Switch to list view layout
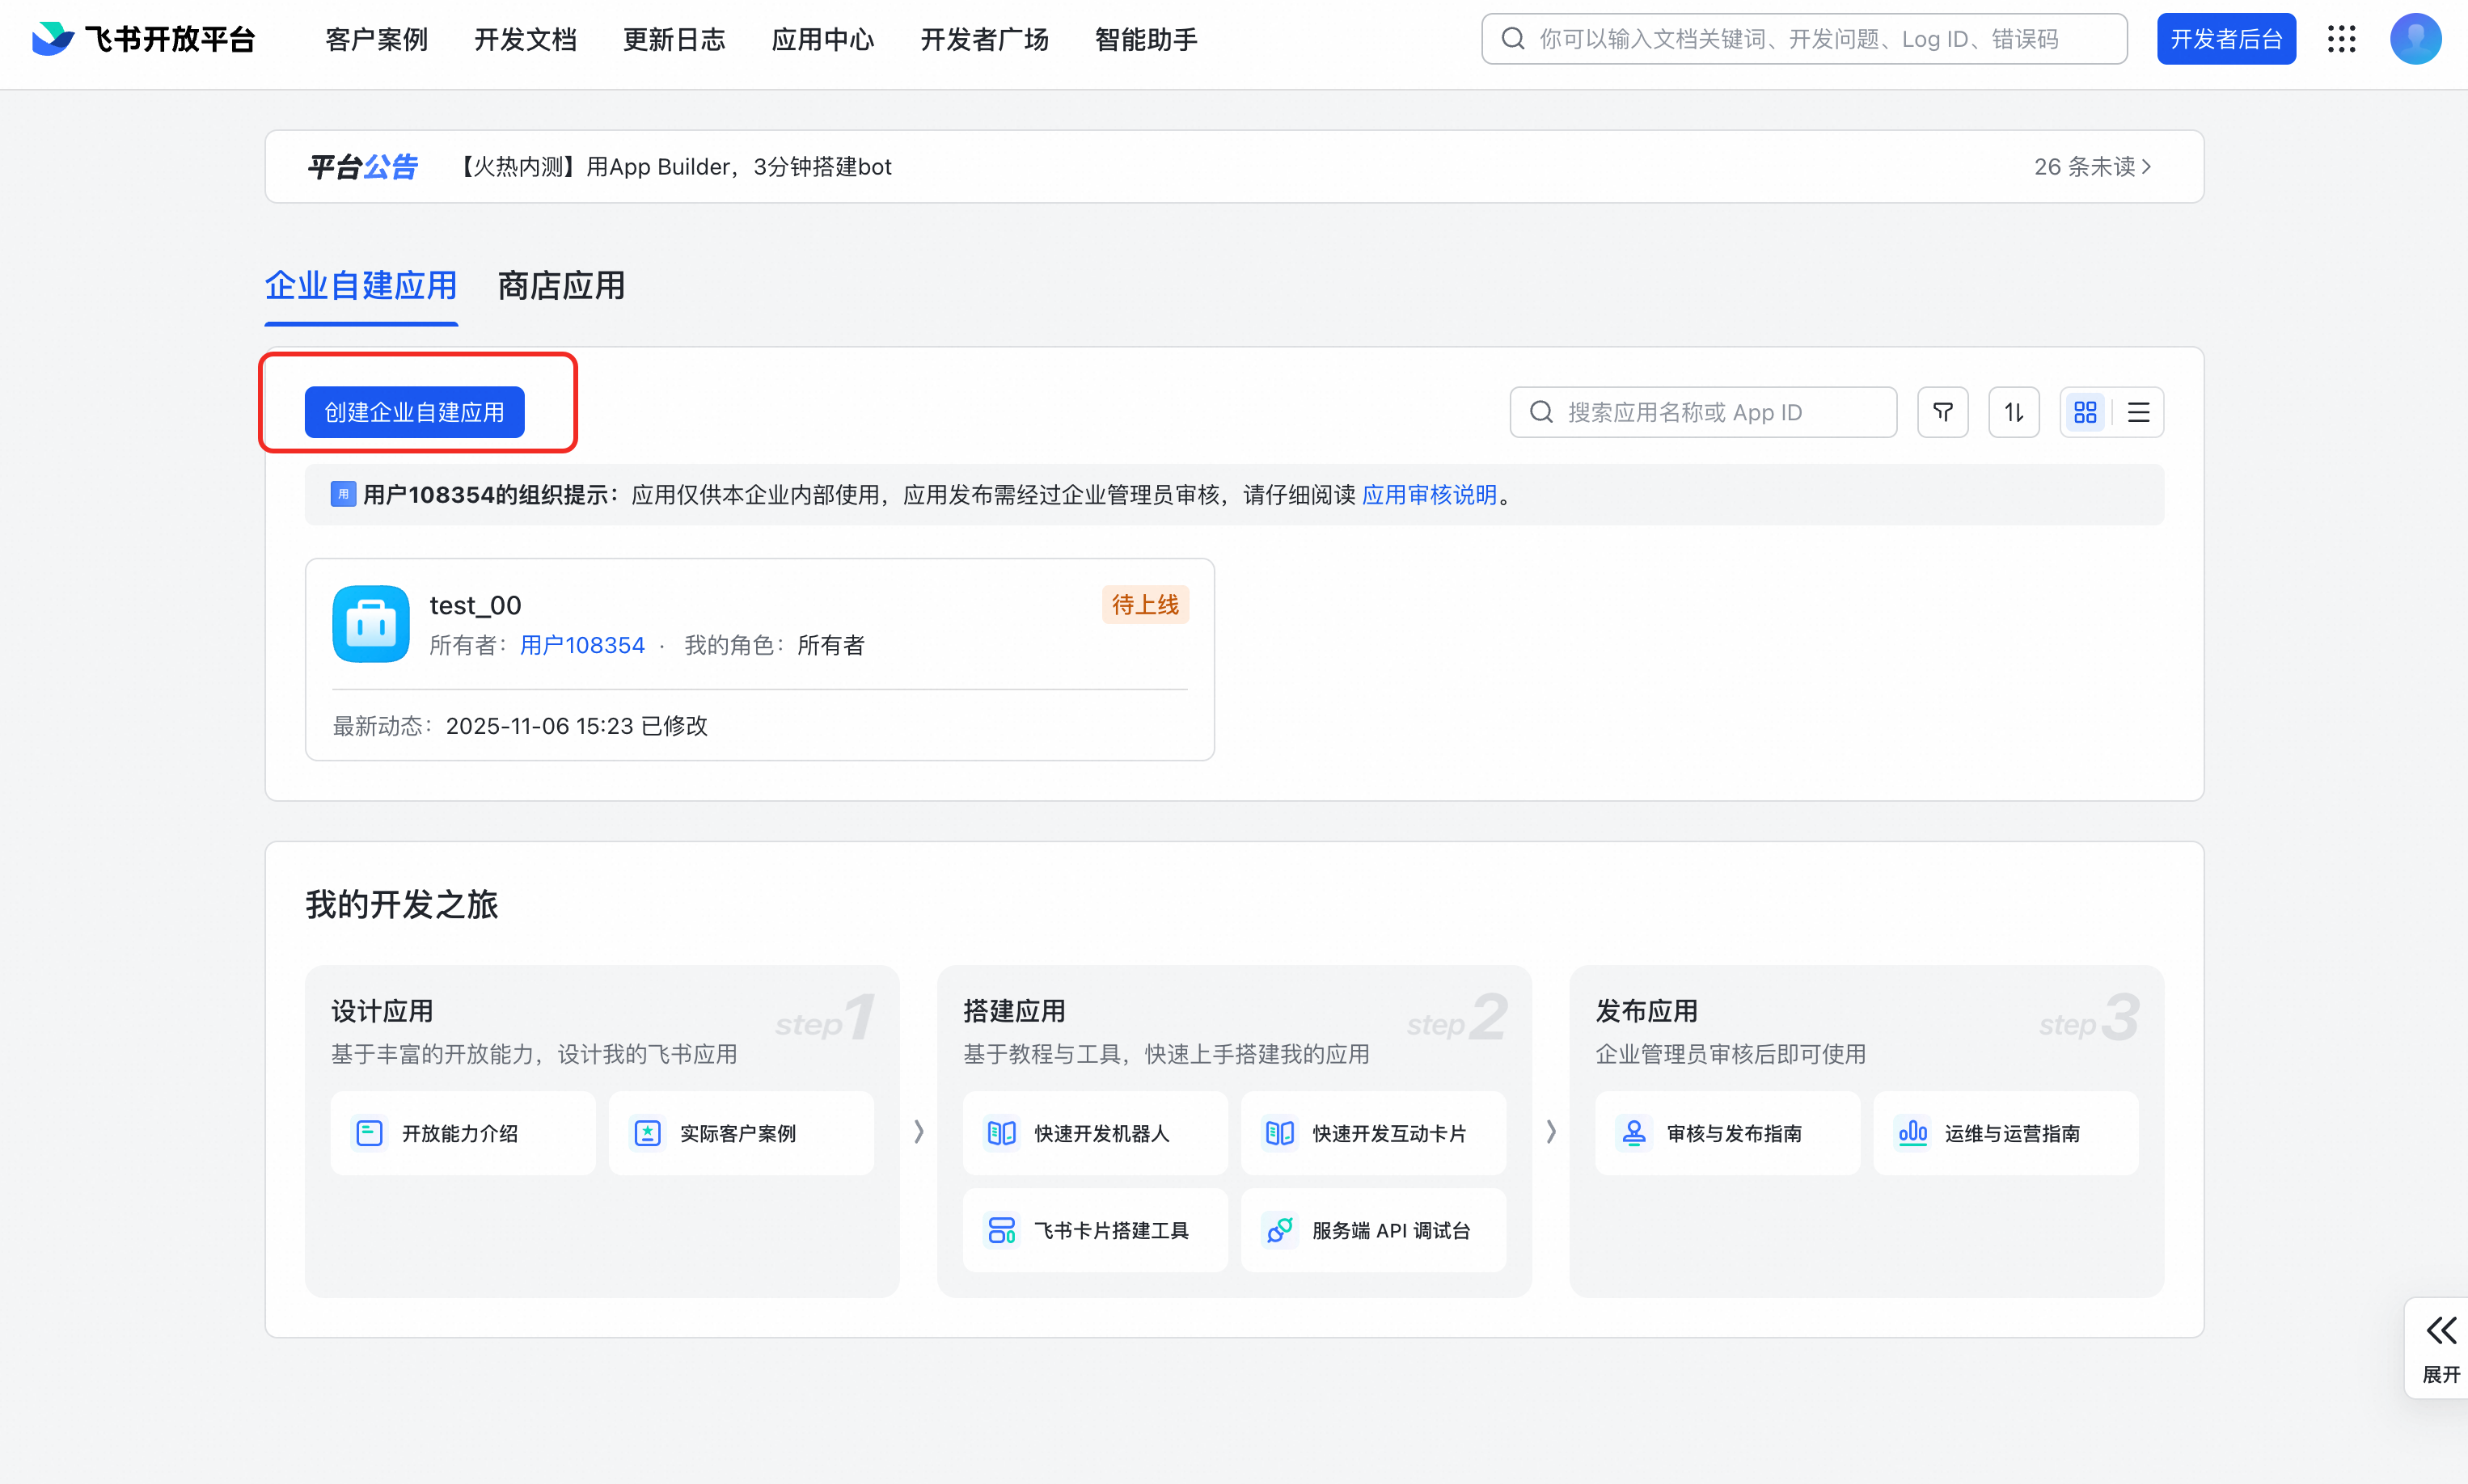The width and height of the screenshot is (2468, 1484). pos(2138,412)
